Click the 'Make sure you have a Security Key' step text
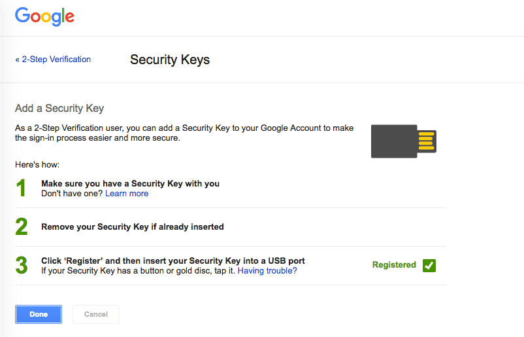This screenshot has width=524, height=337. click(130, 184)
